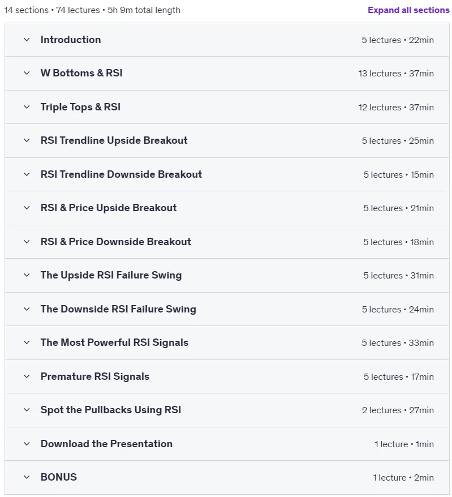Viewport: 452px width, 497px height.
Task: Expand RSI & Price Upside Breakout chevron
Action: tap(27, 208)
